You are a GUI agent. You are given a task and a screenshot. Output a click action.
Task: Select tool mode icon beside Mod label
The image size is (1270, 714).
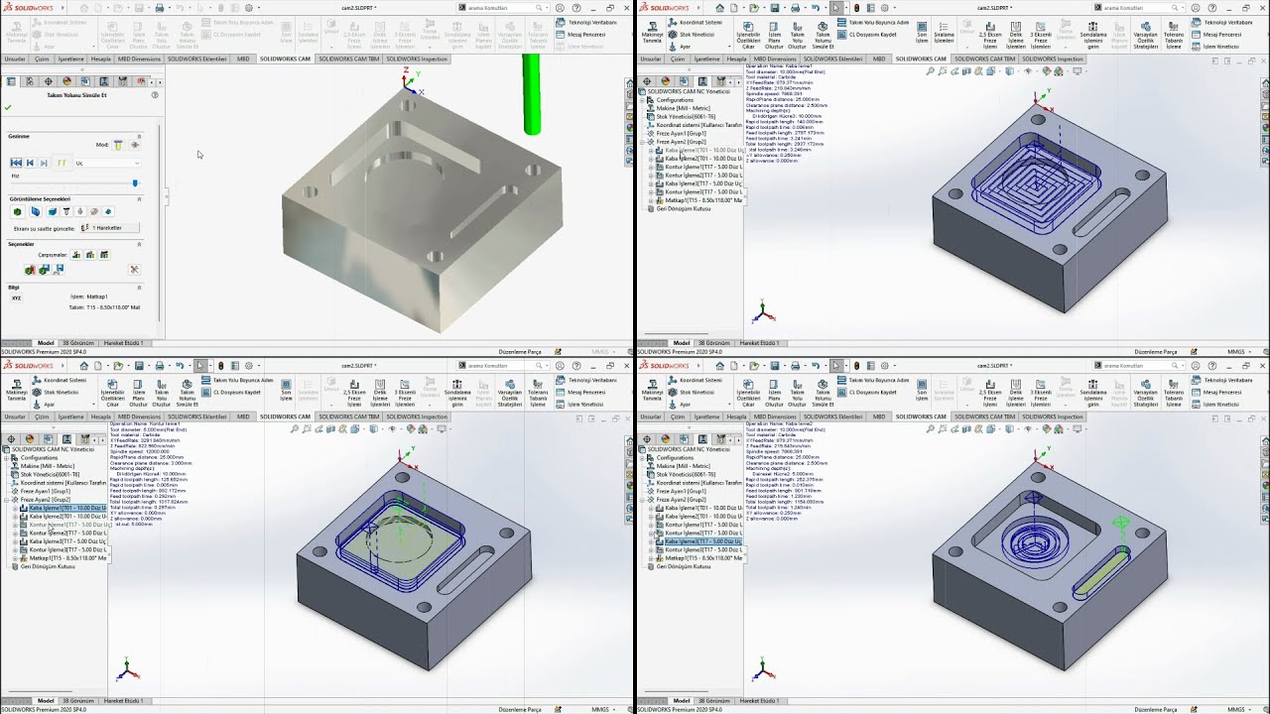pos(118,145)
